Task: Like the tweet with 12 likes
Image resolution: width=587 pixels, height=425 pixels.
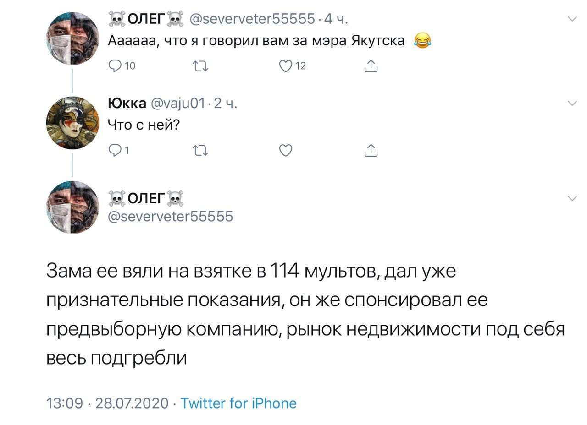Action: tap(286, 66)
